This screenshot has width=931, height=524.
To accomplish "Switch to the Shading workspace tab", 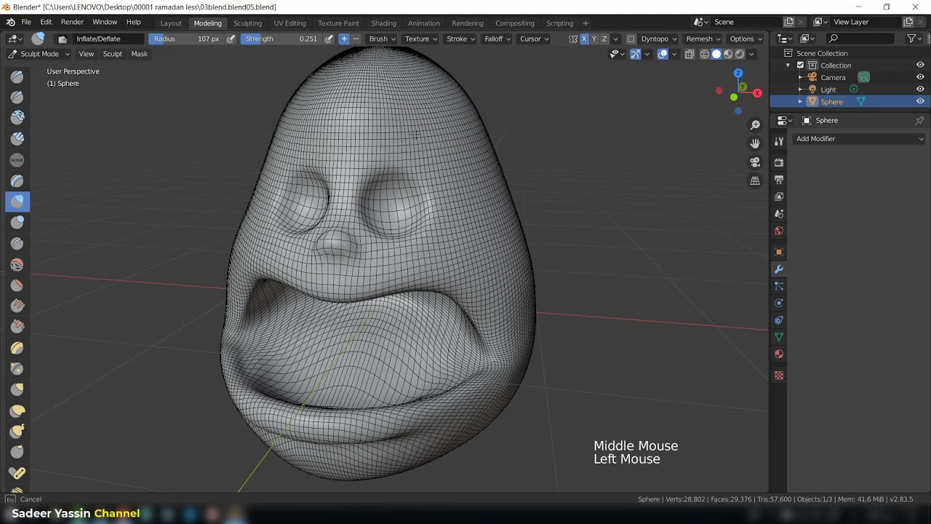I will [383, 23].
